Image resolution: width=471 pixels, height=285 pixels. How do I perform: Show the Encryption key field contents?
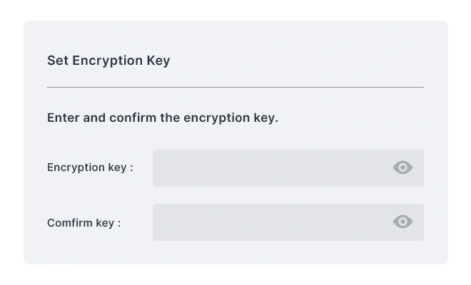pyautogui.click(x=402, y=167)
